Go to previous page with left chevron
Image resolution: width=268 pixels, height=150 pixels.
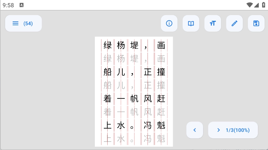(x=195, y=130)
